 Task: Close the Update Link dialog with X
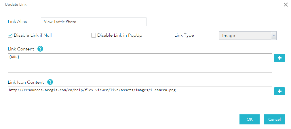pos(286,5)
